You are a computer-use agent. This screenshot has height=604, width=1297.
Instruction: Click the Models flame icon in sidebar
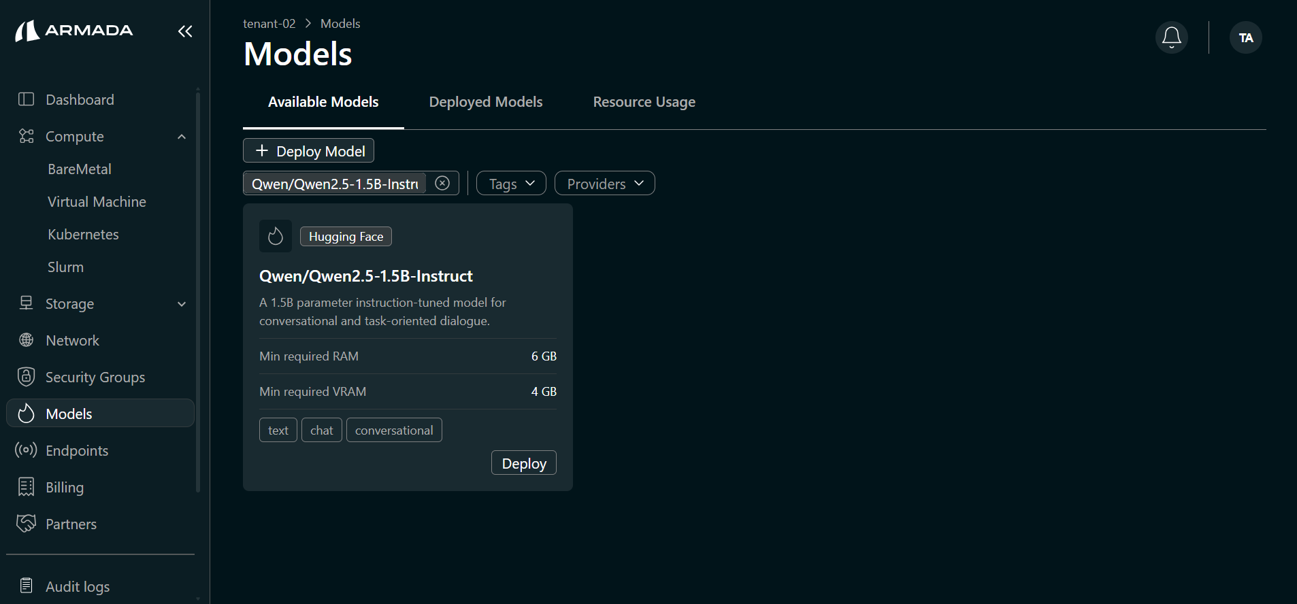pos(26,414)
